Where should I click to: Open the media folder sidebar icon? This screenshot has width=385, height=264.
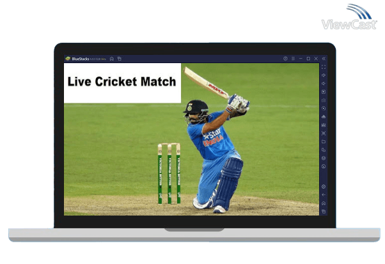click(324, 142)
